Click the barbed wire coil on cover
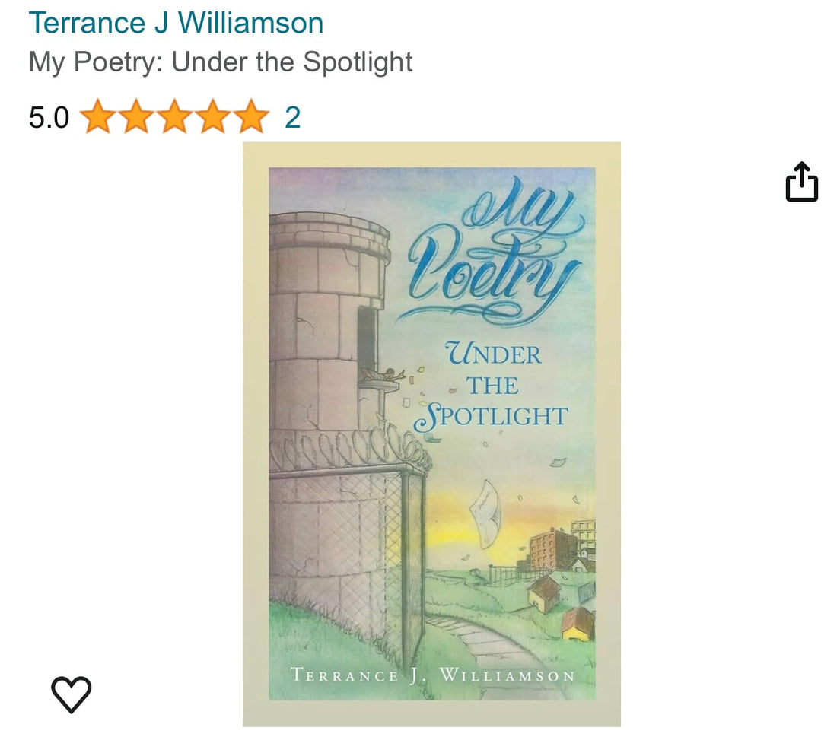 (x=346, y=450)
